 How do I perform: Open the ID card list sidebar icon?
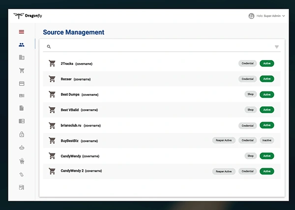tap(22, 95)
